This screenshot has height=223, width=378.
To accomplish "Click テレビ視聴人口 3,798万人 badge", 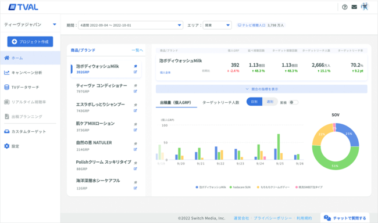I will pos(261,25).
